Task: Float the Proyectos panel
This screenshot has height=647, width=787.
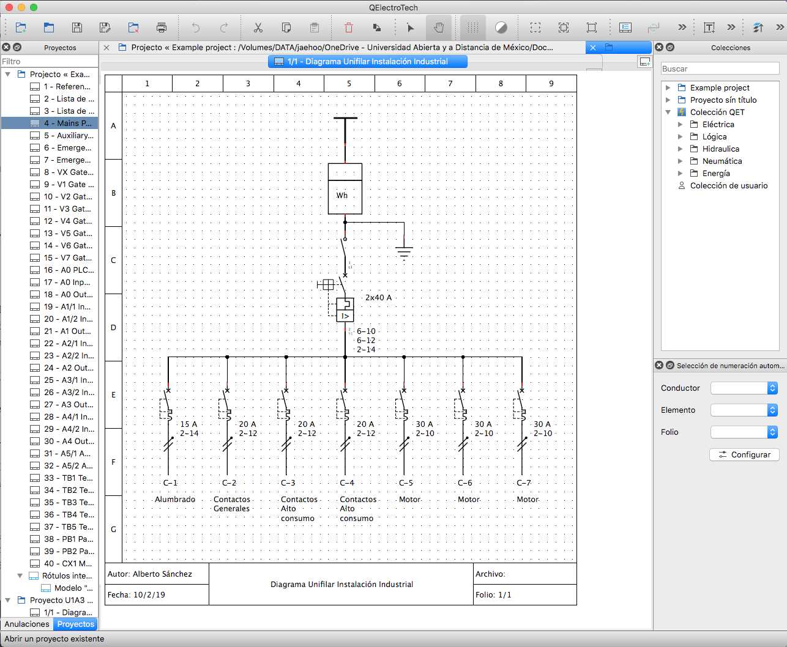Action: tap(17, 47)
